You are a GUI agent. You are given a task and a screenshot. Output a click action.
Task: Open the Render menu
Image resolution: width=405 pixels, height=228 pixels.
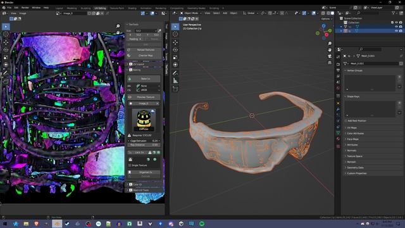[x=25, y=8]
